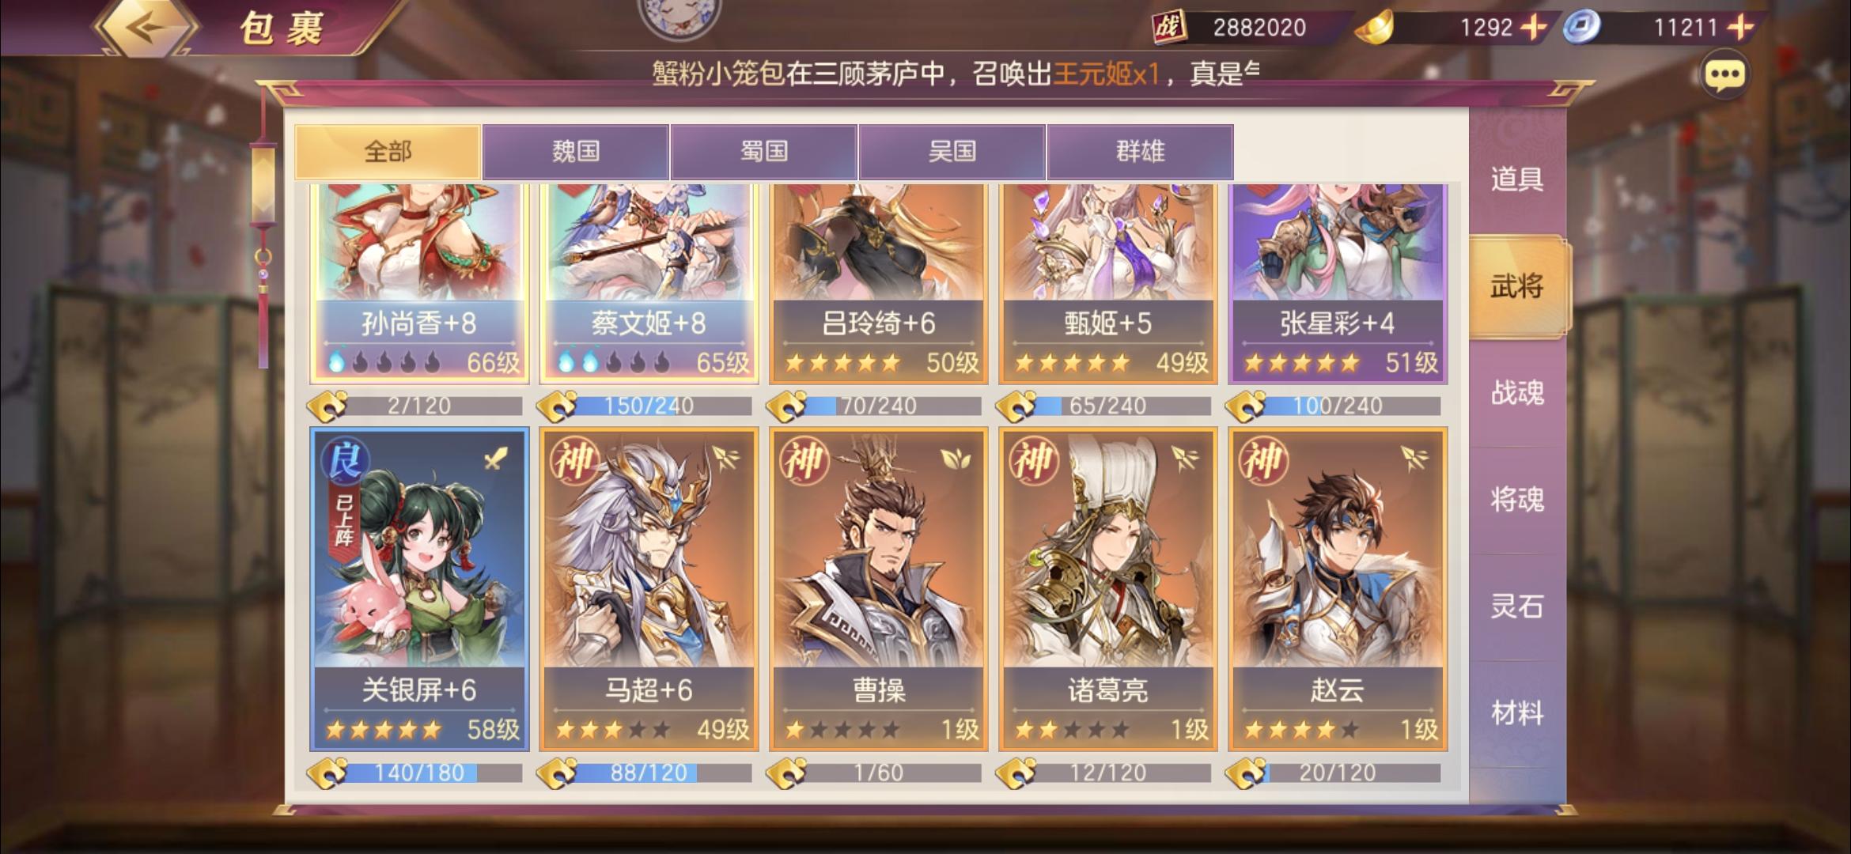Switch to the 蜀国 faction tab
The width and height of the screenshot is (1851, 854).
(764, 151)
